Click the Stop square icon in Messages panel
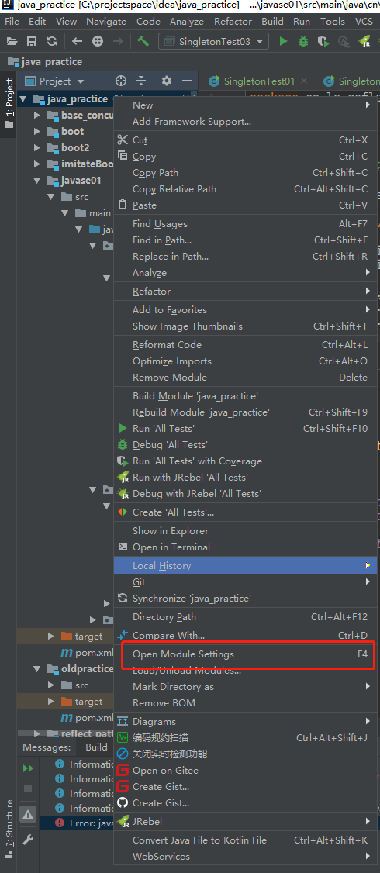 point(28,788)
